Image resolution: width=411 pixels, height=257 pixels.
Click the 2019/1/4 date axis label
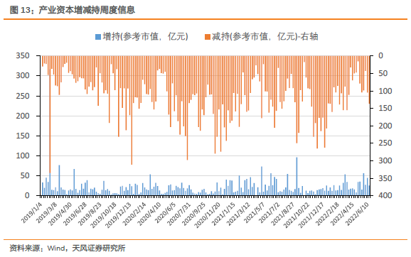(32, 212)
